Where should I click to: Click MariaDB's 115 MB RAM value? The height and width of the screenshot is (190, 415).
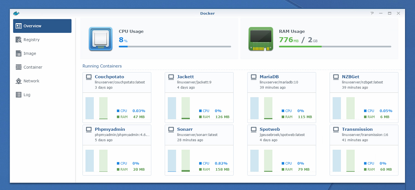[305, 117]
